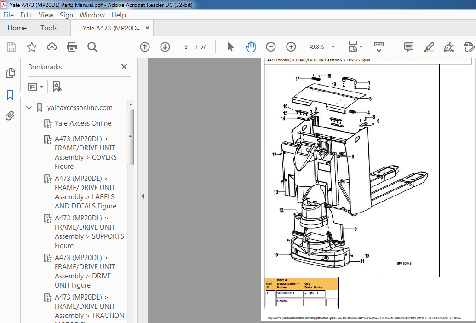Go to next page with the down arrow
Screen dimensions: 476x323
[165, 47]
